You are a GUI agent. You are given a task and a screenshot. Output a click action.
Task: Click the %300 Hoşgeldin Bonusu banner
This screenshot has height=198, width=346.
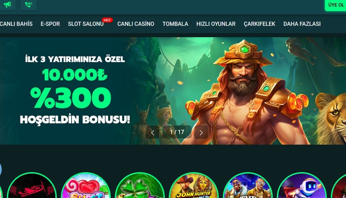[x=173, y=91]
